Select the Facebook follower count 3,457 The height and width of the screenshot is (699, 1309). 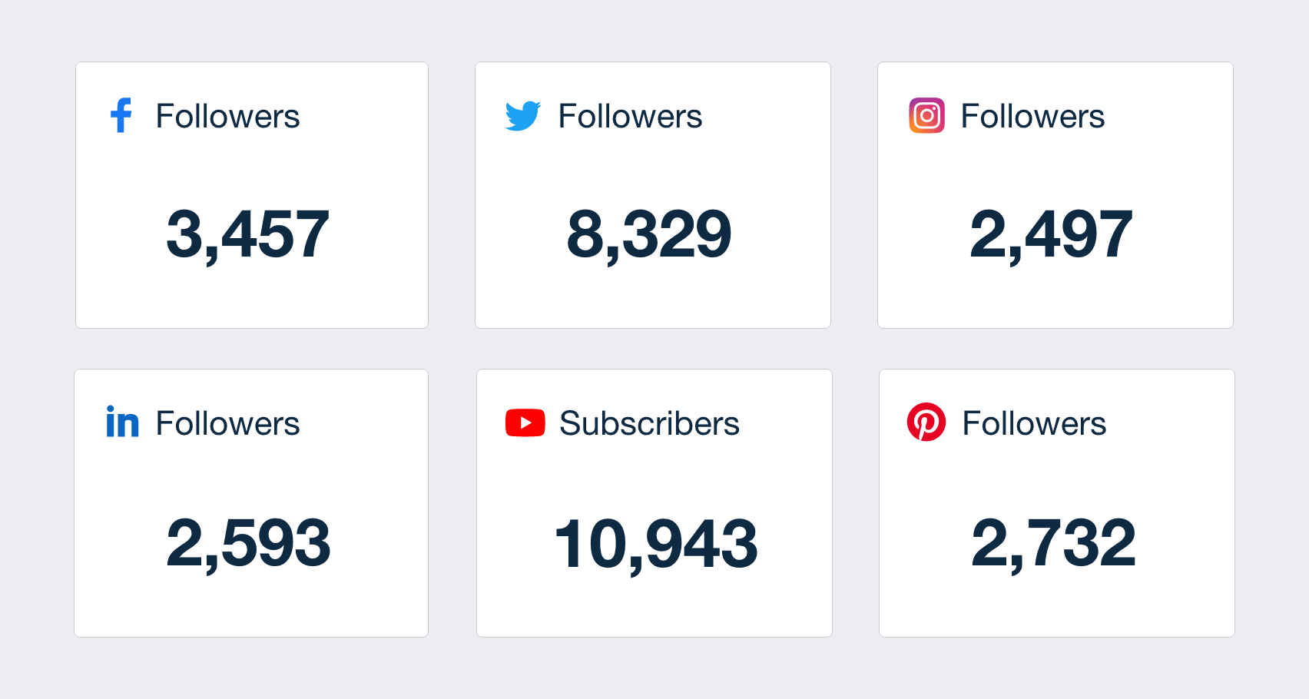coord(247,235)
